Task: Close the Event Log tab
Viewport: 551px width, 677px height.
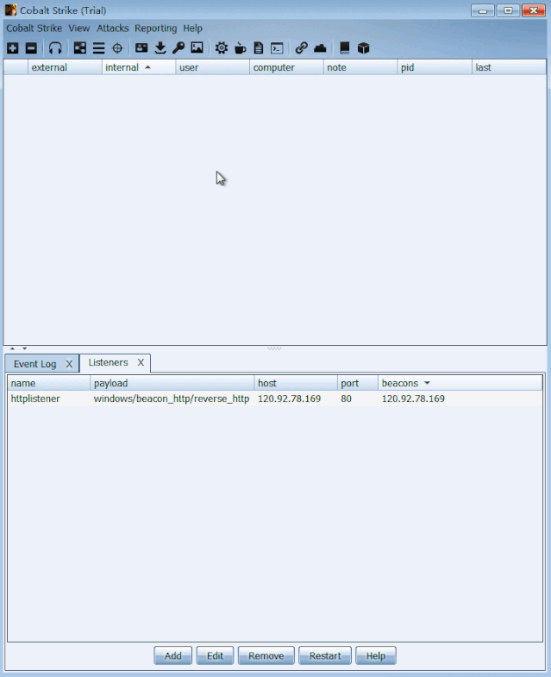Action: pyautogui.click(x=69, y=364)
